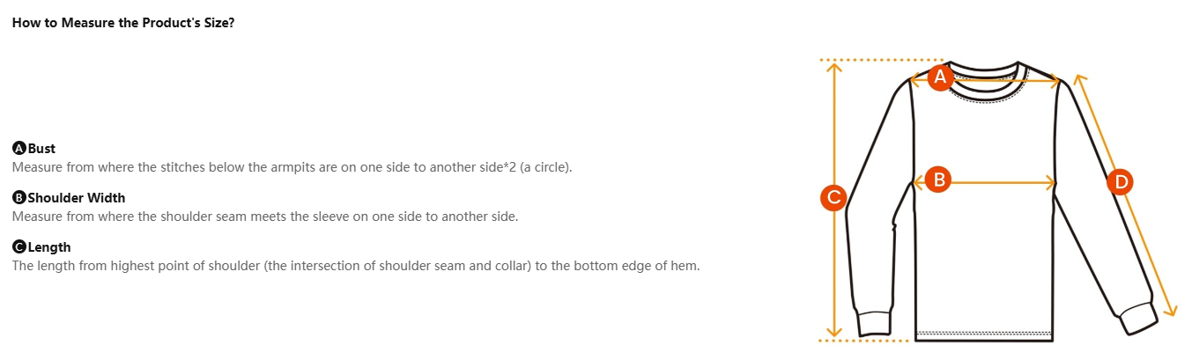Click the black B bullet beside Shoulder Width
The image size is (1192, 360).
point(19,198)
